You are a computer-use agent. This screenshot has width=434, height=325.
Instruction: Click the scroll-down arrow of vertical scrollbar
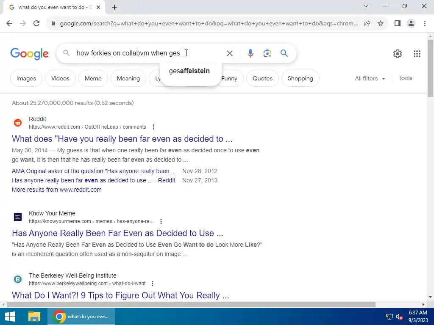[430, 297]
